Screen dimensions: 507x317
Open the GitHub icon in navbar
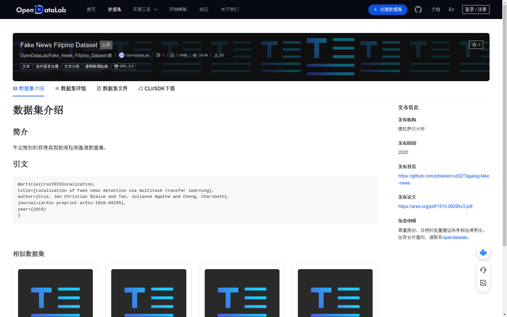point(418,10)
